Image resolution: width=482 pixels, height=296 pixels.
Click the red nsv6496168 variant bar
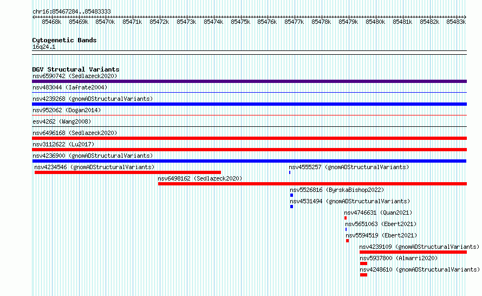coord(249,138)
